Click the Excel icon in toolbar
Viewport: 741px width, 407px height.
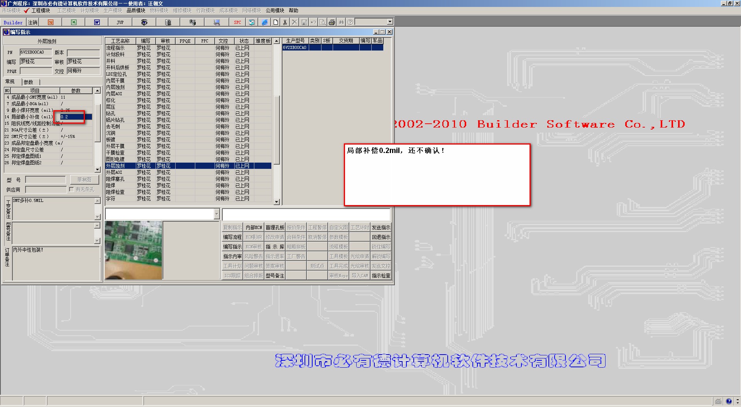pos(74,22)
